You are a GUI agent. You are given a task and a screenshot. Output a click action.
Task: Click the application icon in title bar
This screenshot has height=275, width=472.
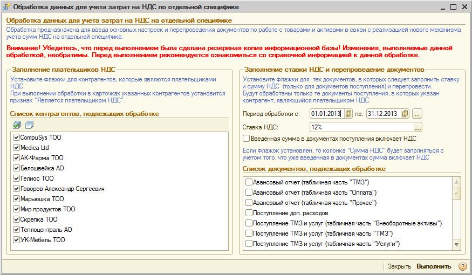(x=8, y=7)
